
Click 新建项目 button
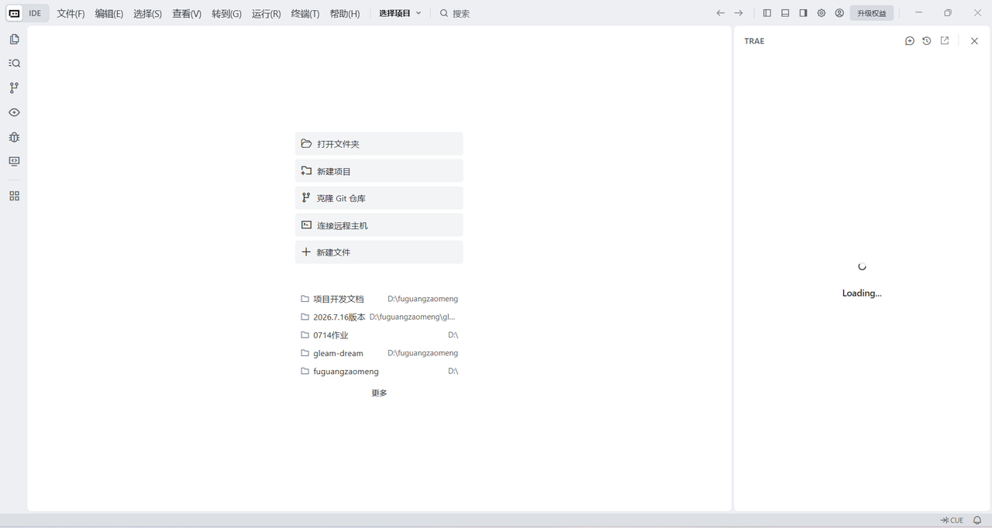pyautogui.click(x=379, y=171)
